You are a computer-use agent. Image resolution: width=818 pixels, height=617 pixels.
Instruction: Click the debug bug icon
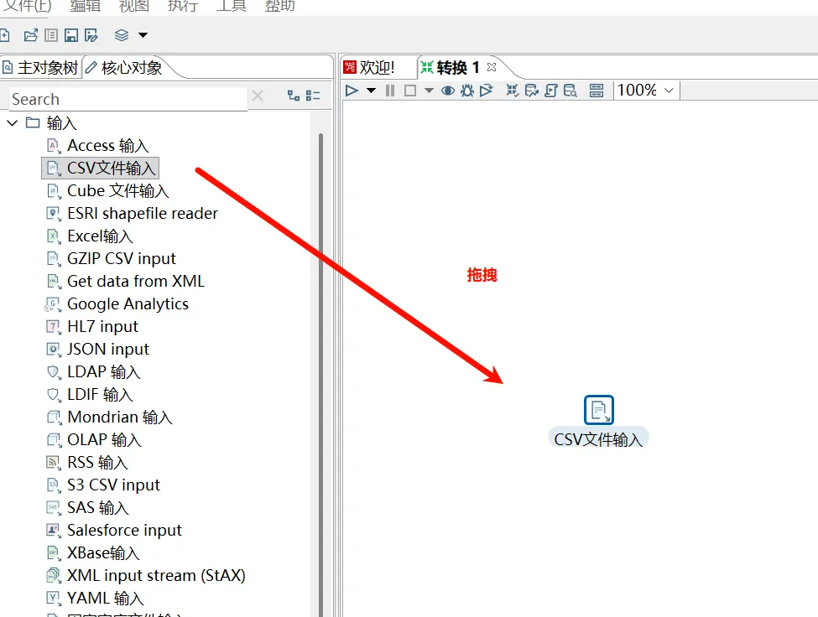[x=466, y=91]
